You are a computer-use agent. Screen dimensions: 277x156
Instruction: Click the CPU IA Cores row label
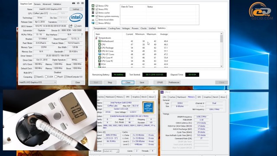(x=107, y=51)
